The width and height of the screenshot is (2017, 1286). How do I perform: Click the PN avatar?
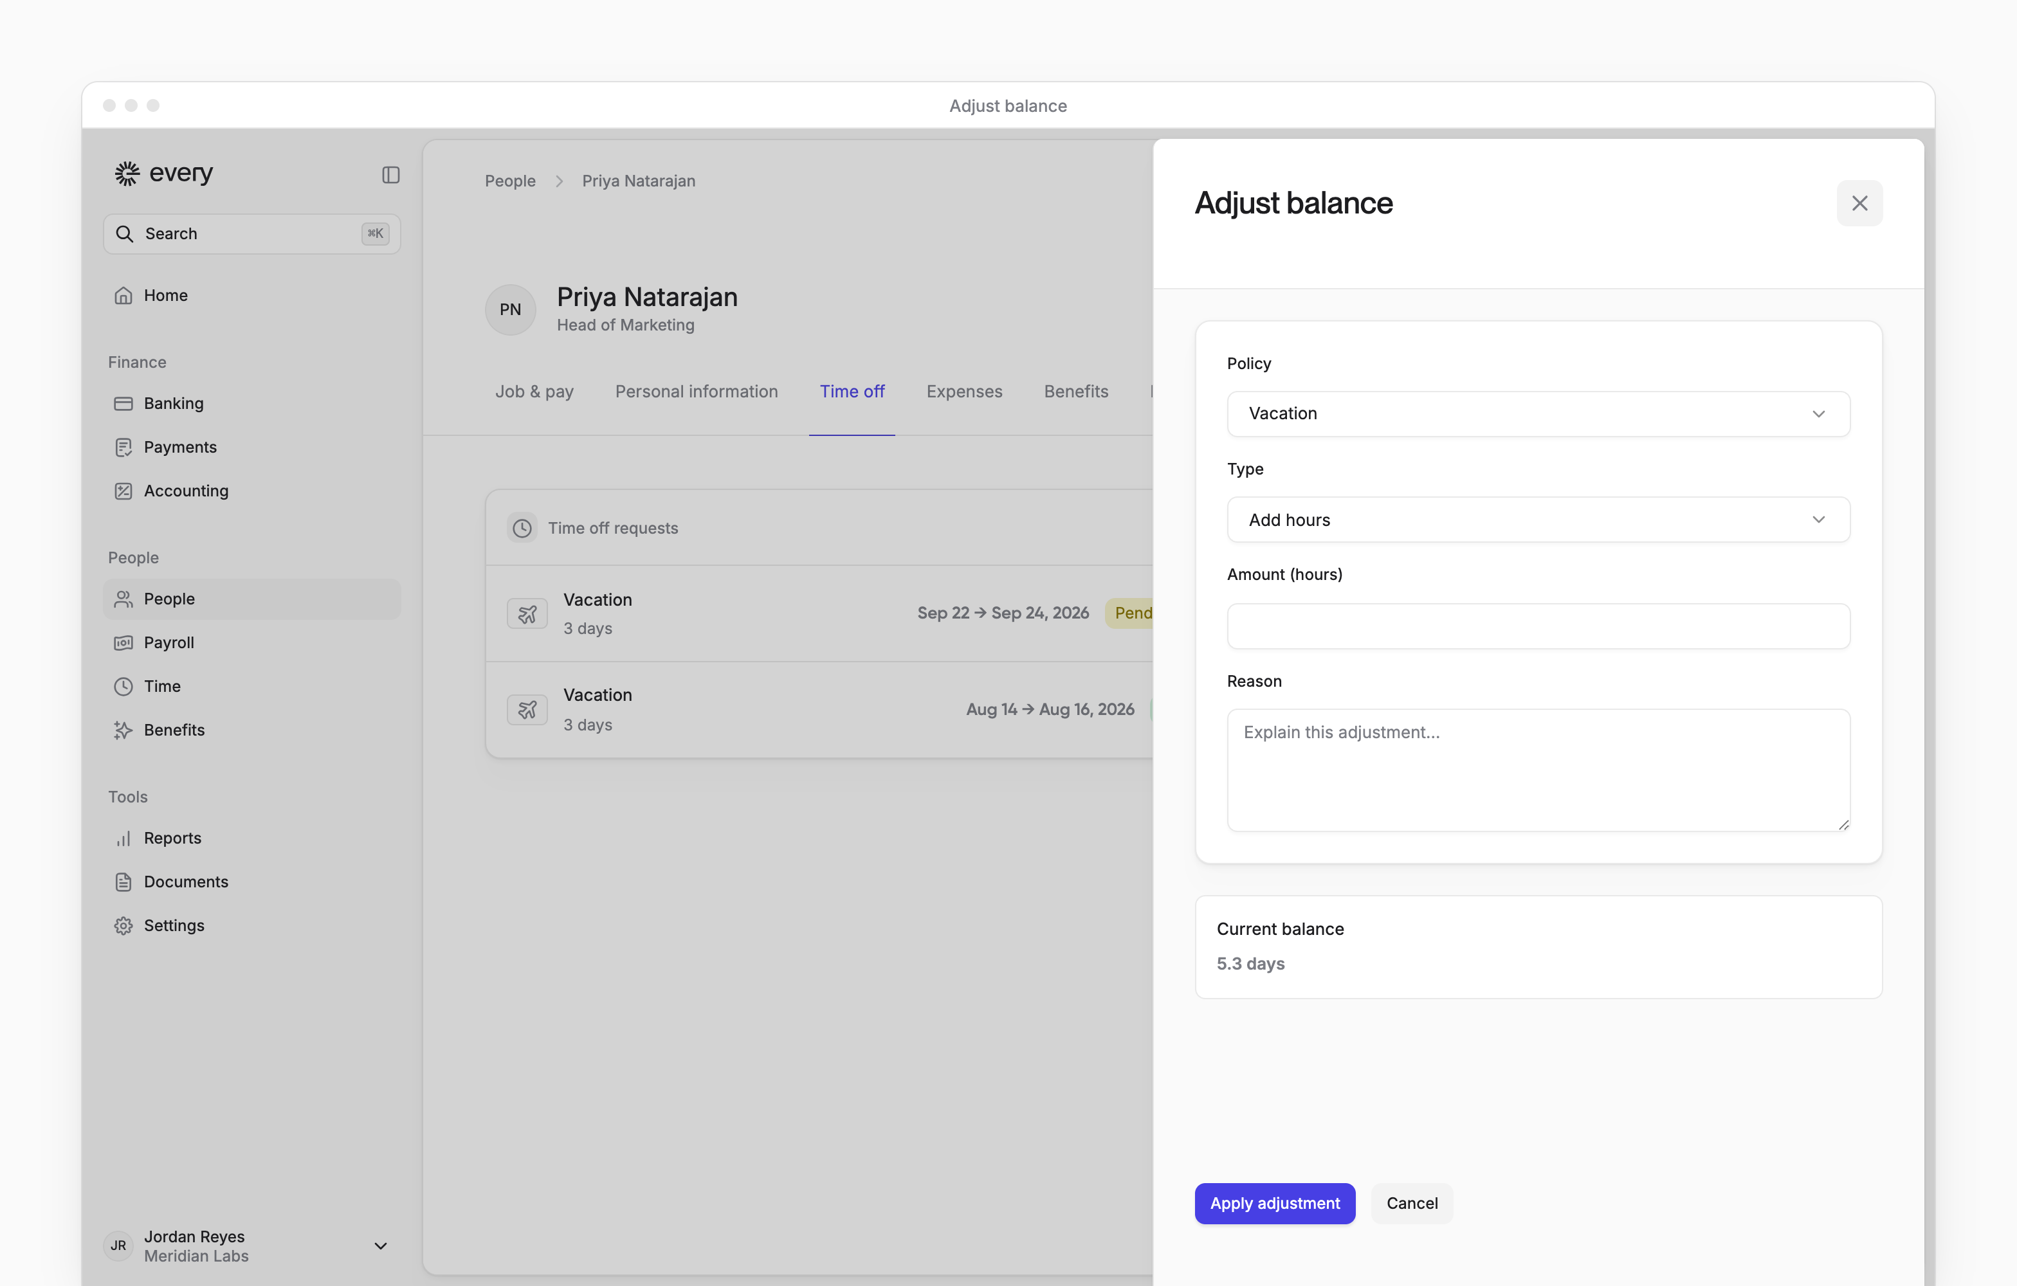coord(510,310)
